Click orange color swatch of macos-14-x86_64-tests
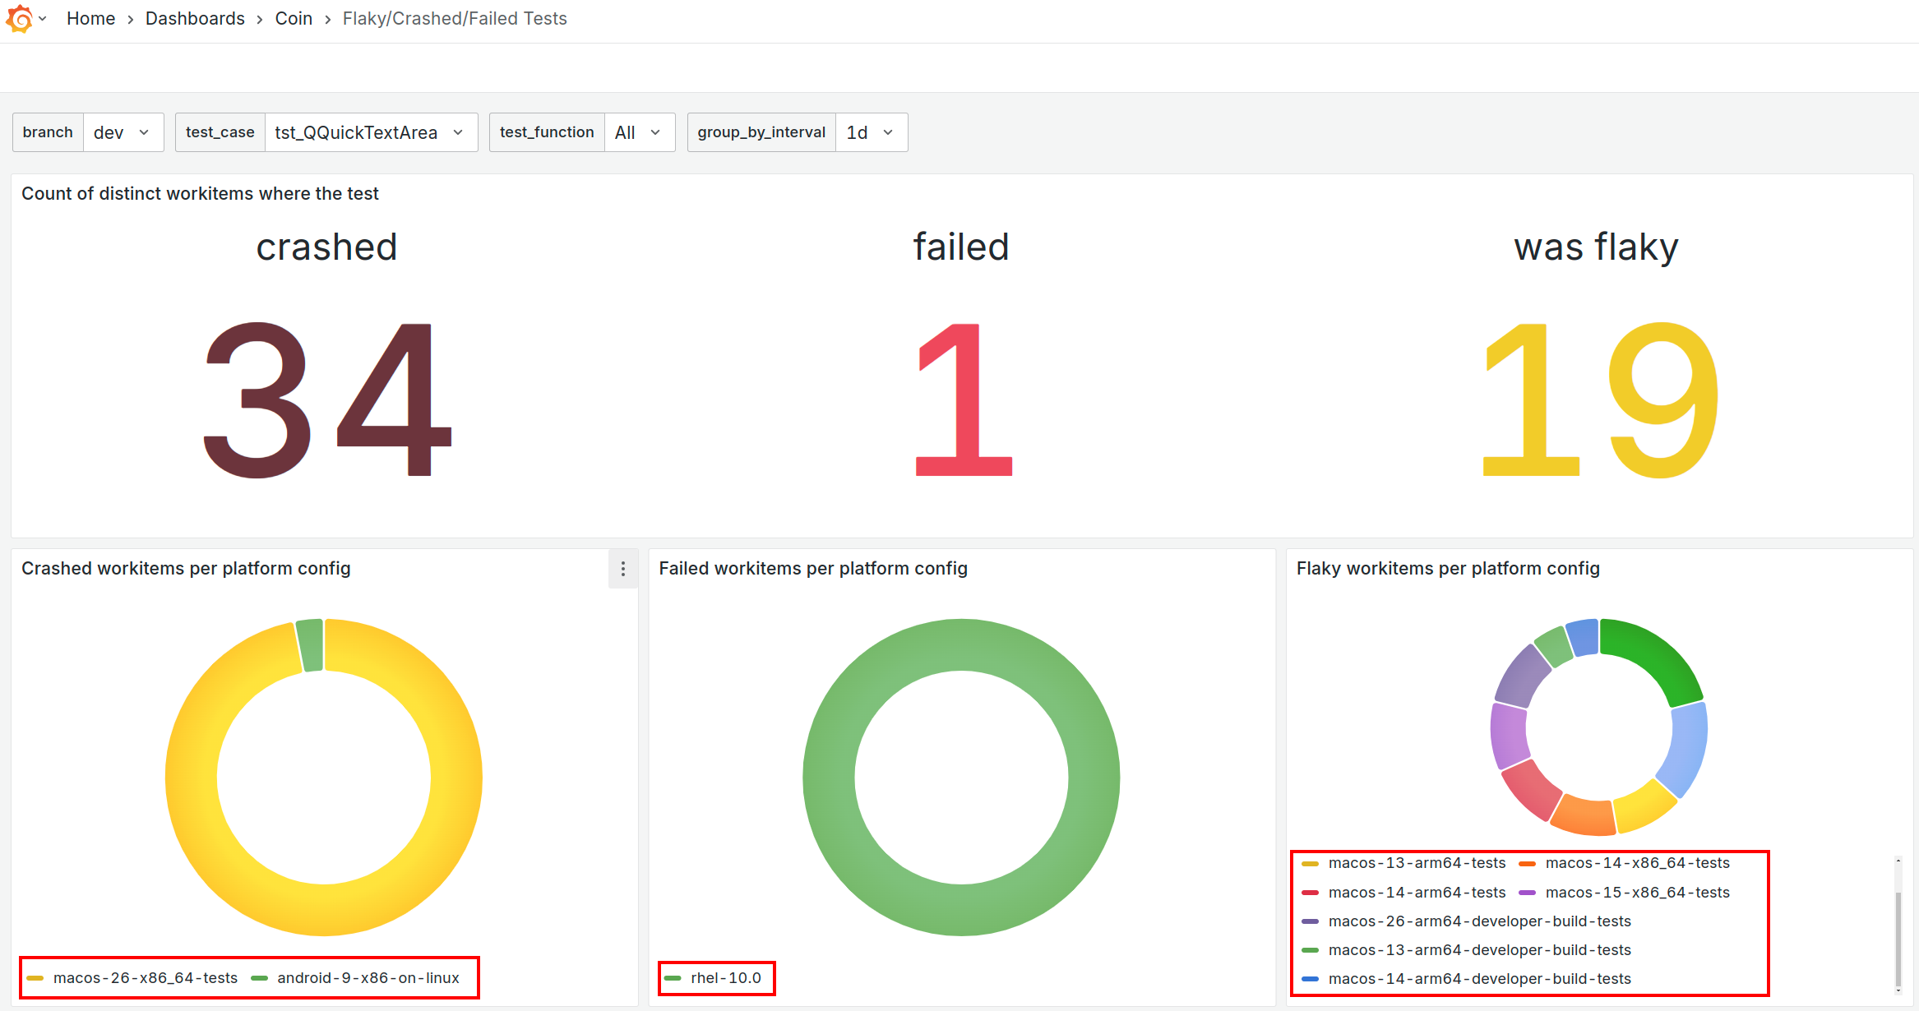1919x1011 pixels. coord(1528,863)
